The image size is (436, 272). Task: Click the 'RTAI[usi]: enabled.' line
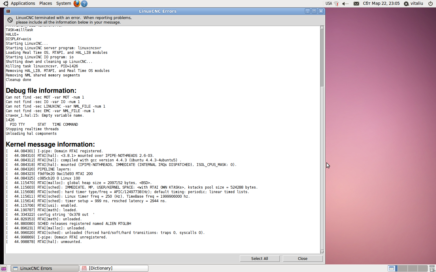(42, 206)
